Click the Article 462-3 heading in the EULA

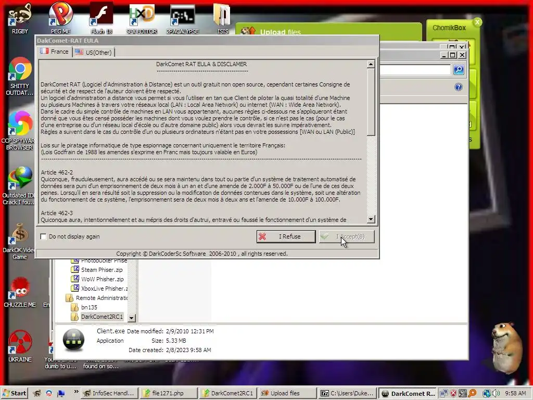point(57,213)
